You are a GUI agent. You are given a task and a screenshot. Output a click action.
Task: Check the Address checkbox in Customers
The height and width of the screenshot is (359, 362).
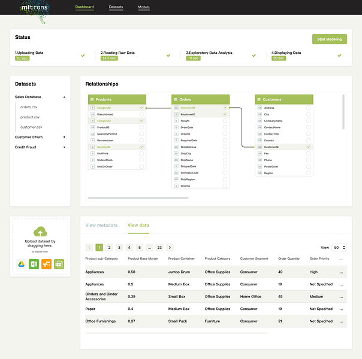click(x=309, y=108)
